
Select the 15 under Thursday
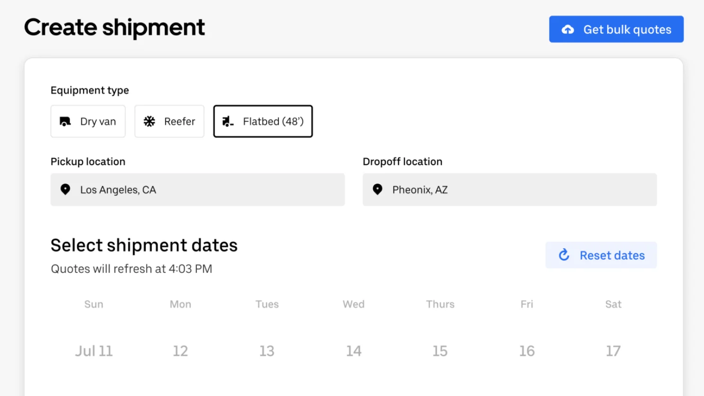pyautogui.click(x=440, y=351)
